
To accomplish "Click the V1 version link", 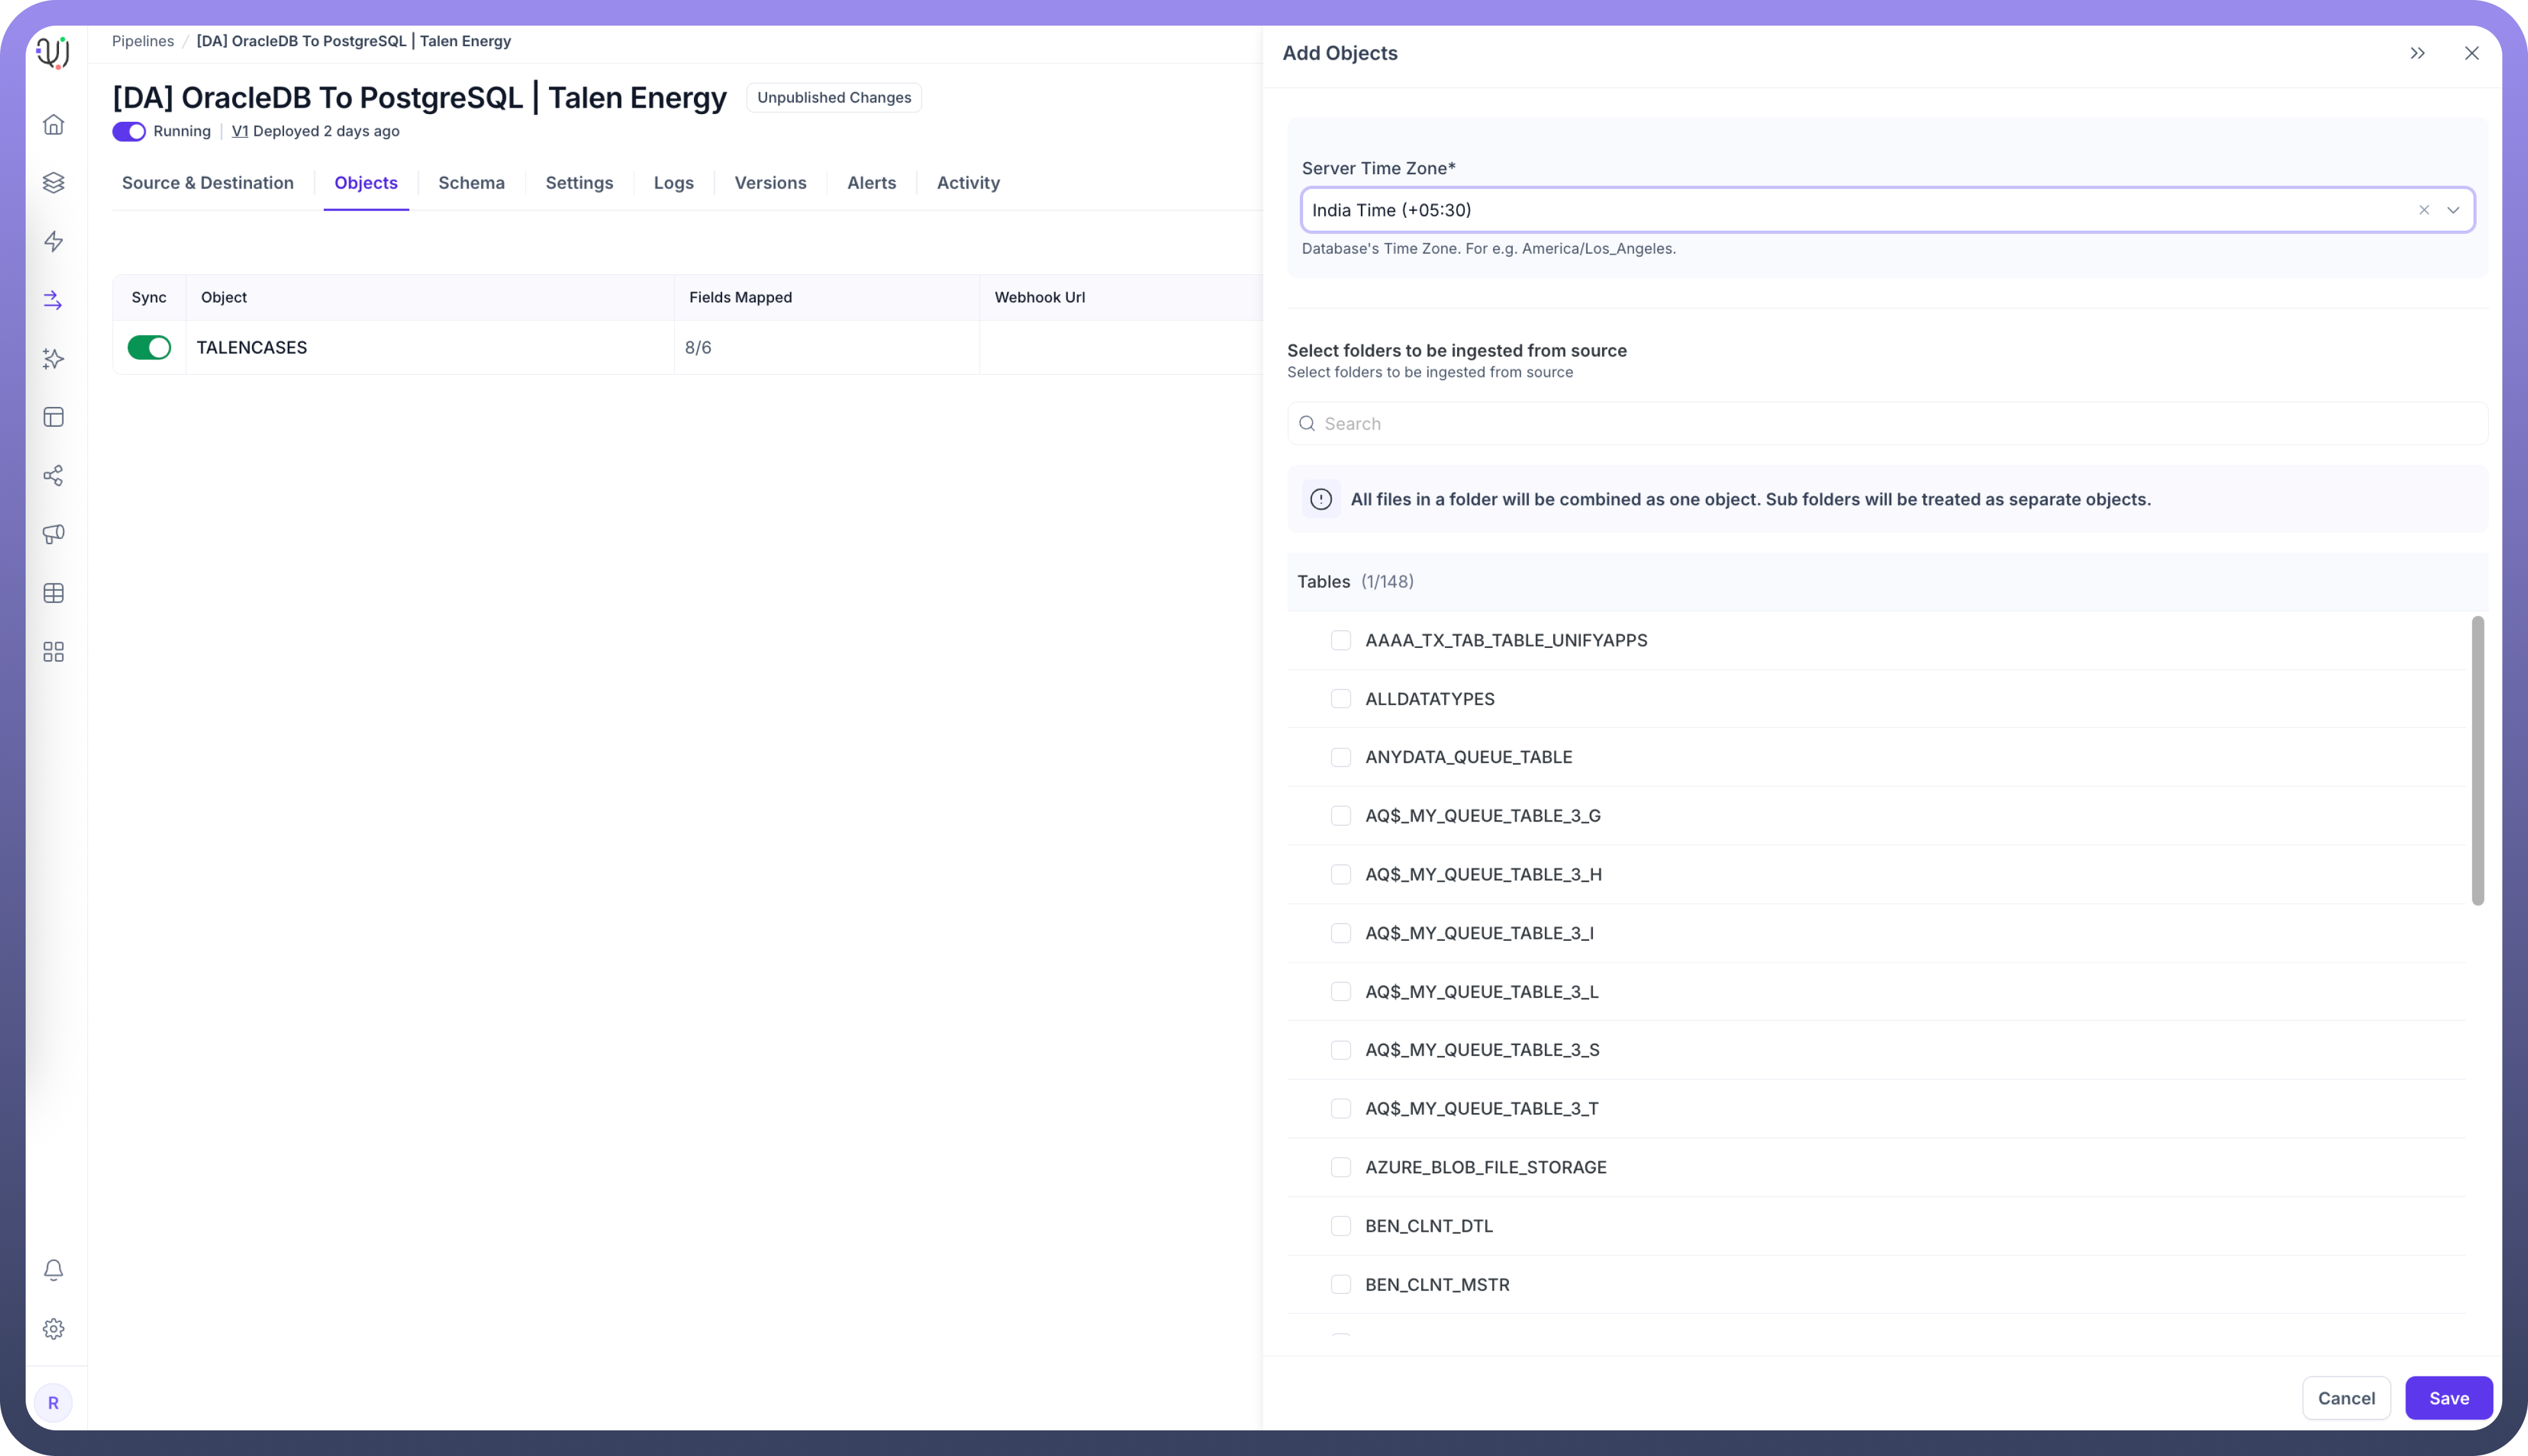I will [240, 131].
